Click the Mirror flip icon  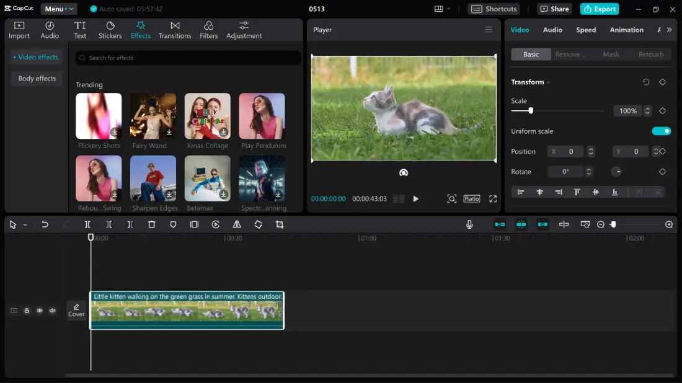237,224
